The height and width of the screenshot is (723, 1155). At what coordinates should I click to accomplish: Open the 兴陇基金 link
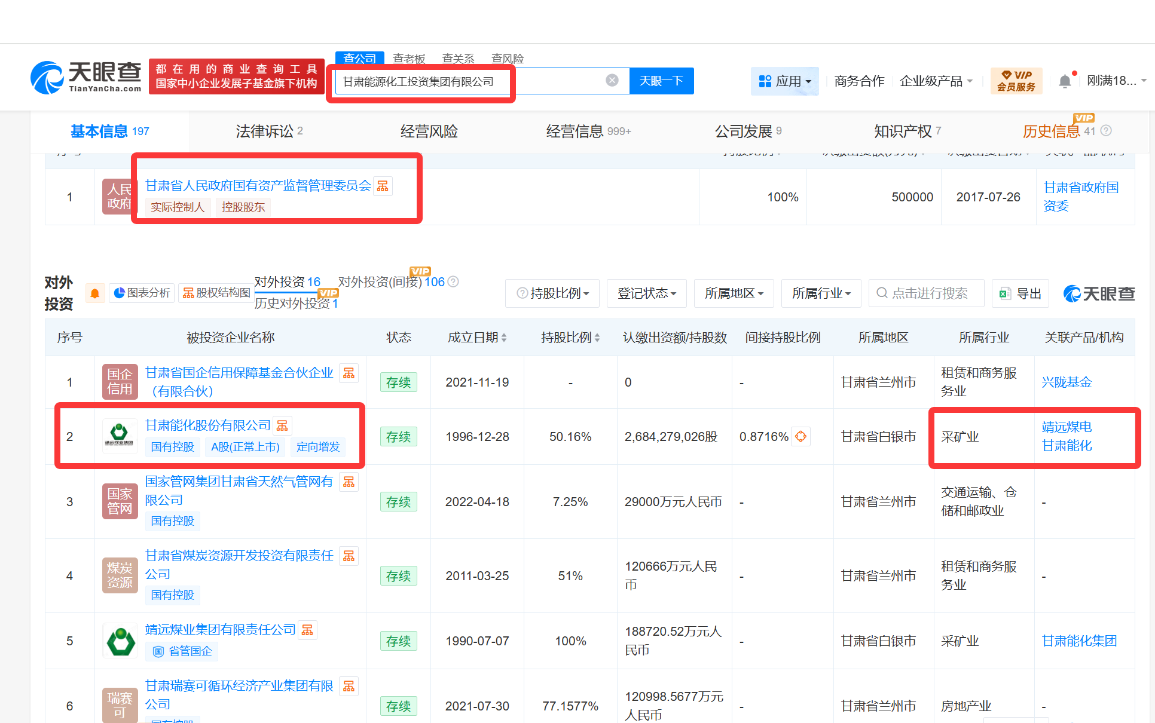coord(1067,382)
